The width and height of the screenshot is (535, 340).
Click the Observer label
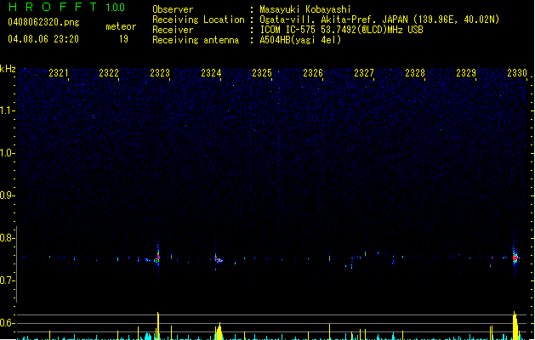pos(173,9)
